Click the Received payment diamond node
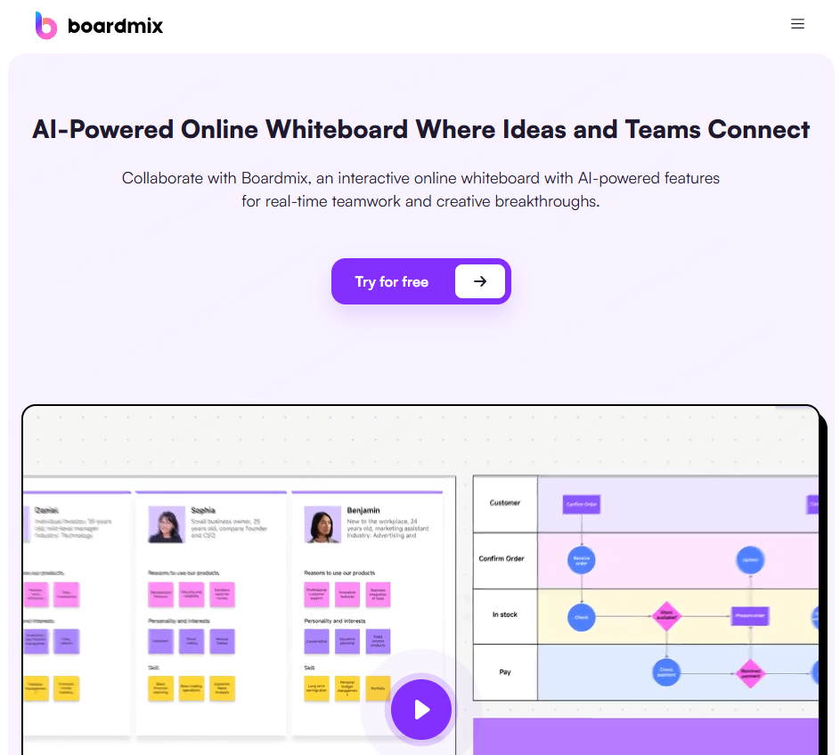The width and height of the screenshot is (840, 755). pos(751,672)
